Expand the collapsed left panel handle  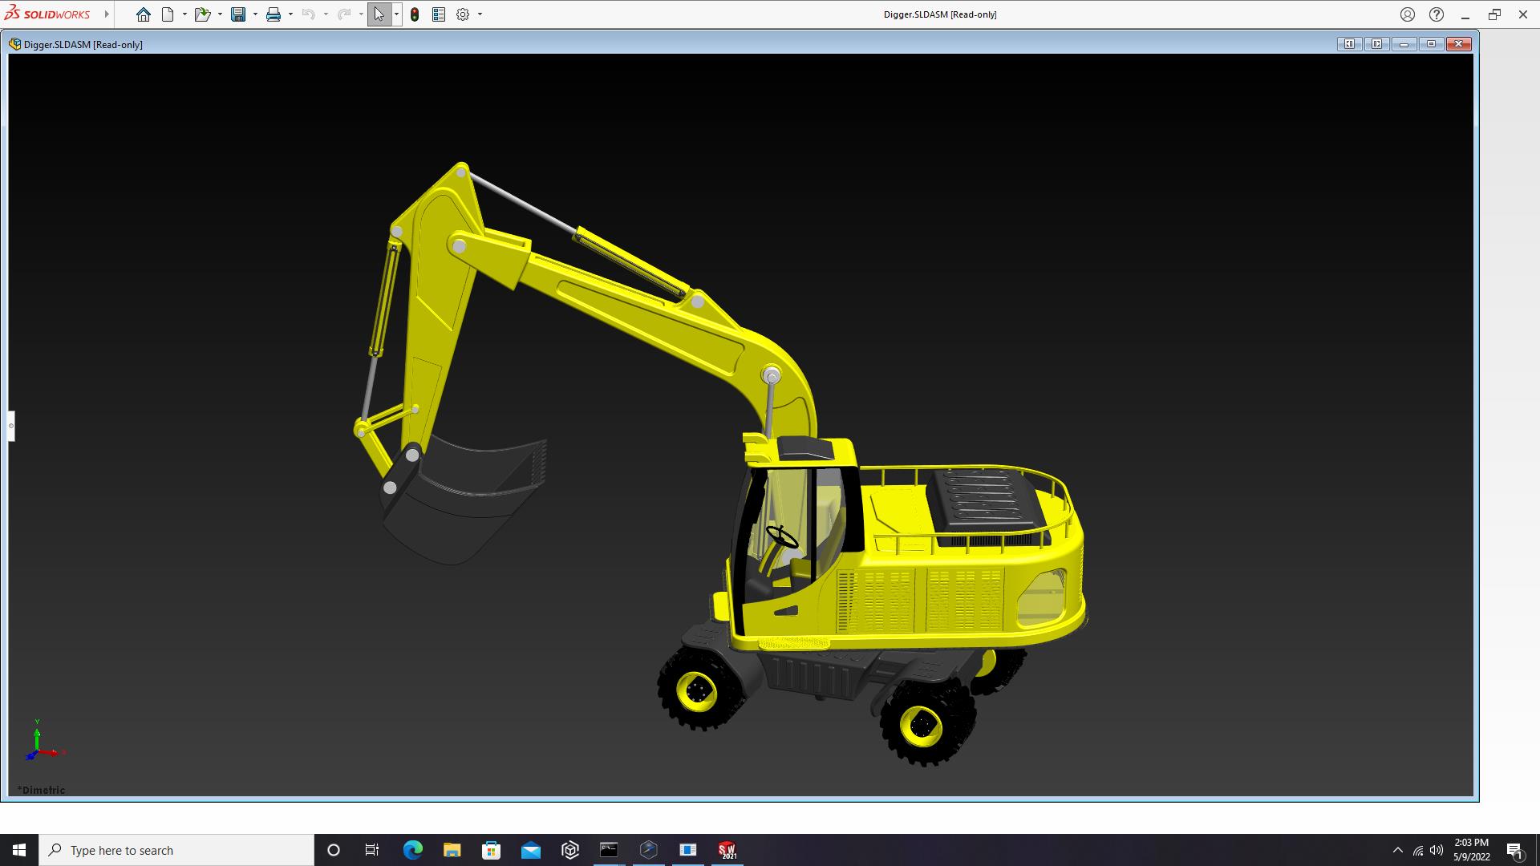pos(11,426)
